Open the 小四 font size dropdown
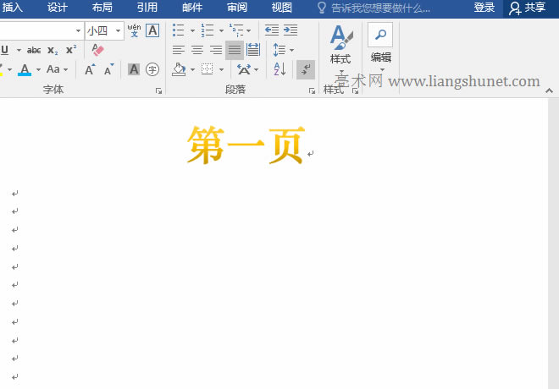The height and width of the screenshot is (389, 559). click(118, 31)
